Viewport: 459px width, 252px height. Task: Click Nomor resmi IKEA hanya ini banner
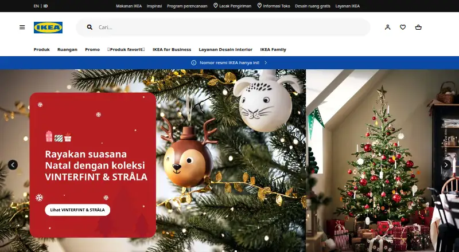pos(229,62)
